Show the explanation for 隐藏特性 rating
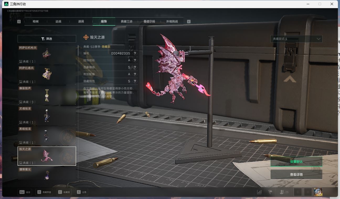The height and width of the screenshot is (199, 340). tap(135, 81)
